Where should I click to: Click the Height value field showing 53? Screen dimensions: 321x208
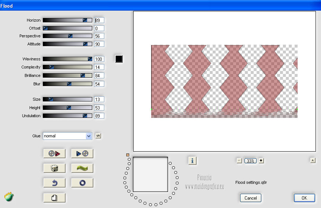[99, 108]
